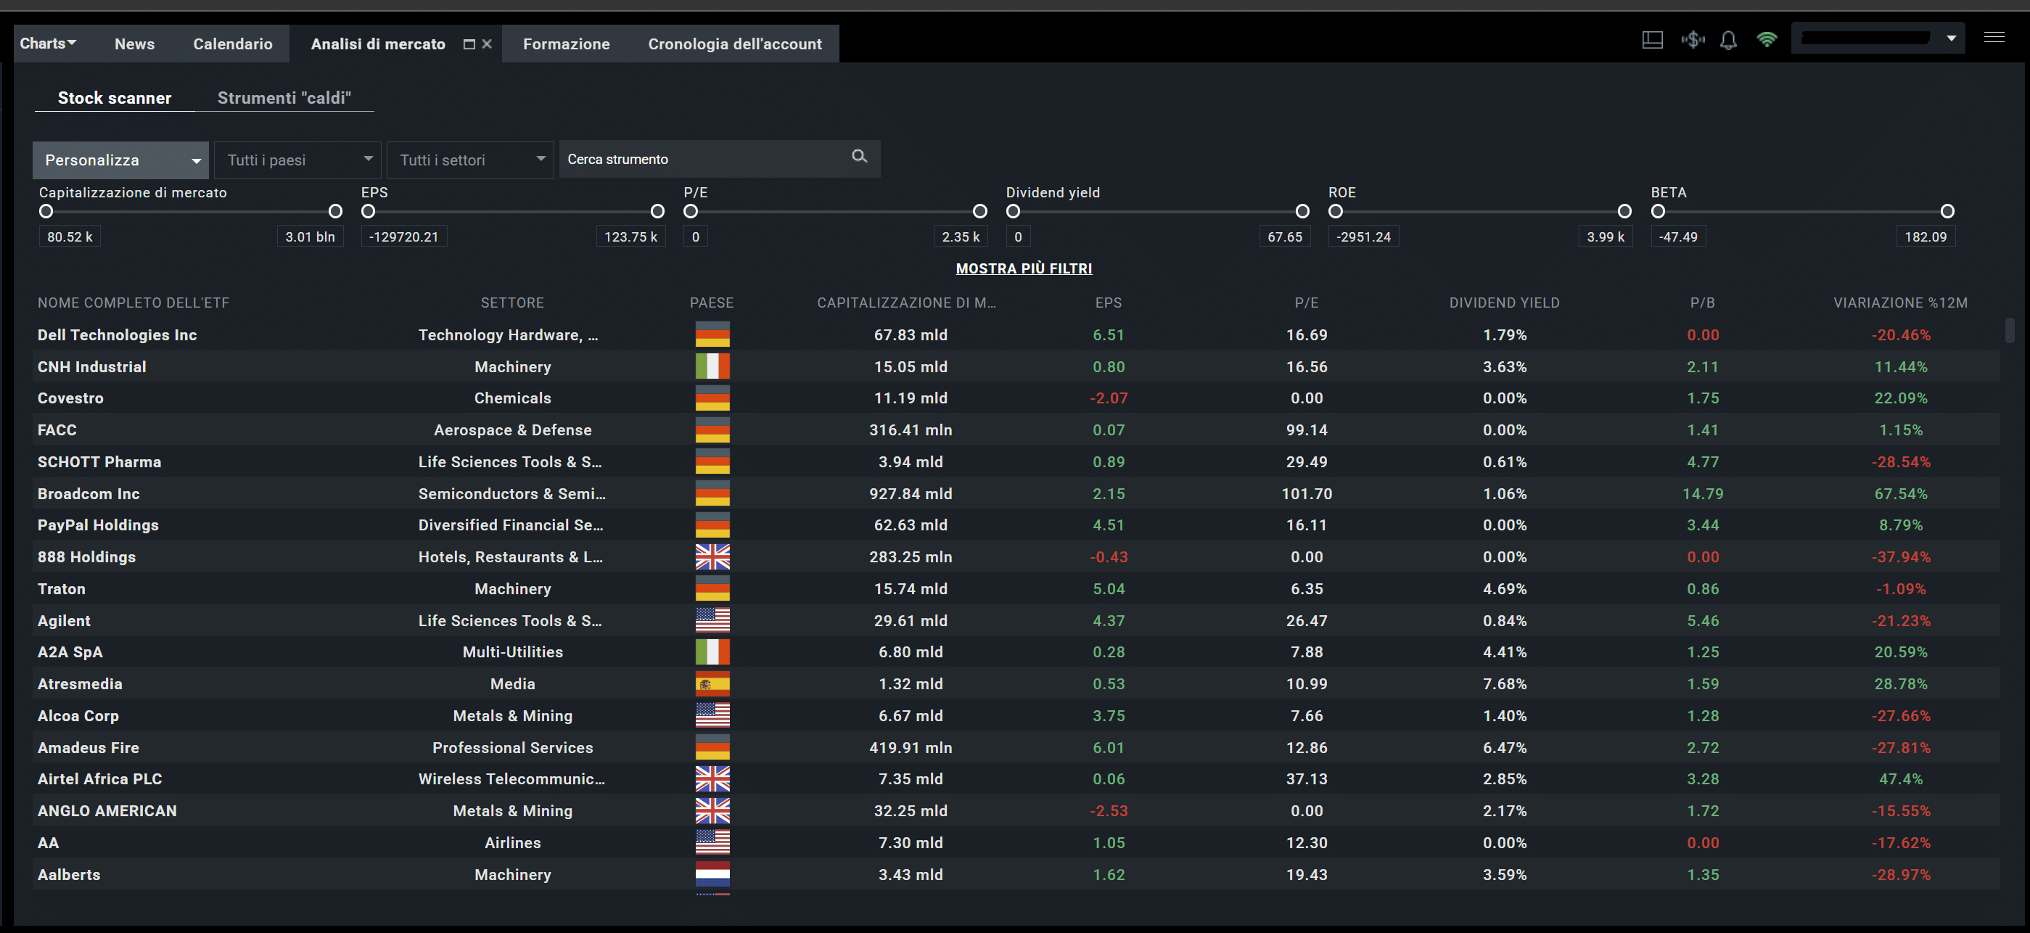Select the SCHOTT Pharma row name

pos(99,461)
